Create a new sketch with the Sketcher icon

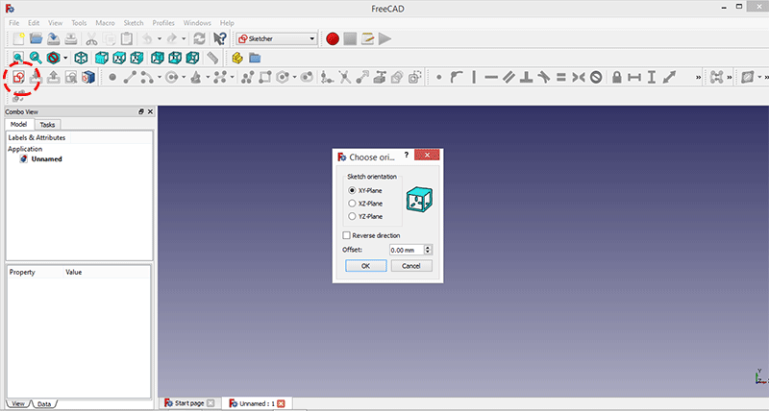[19, 77]
